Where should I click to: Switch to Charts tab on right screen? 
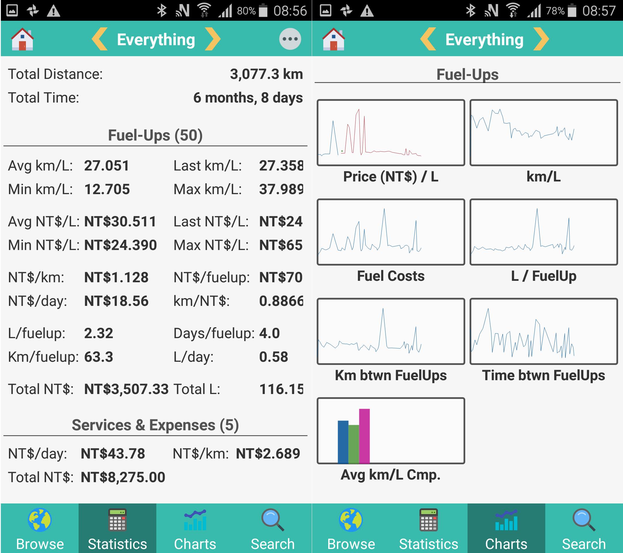click(x=506, y=529)
